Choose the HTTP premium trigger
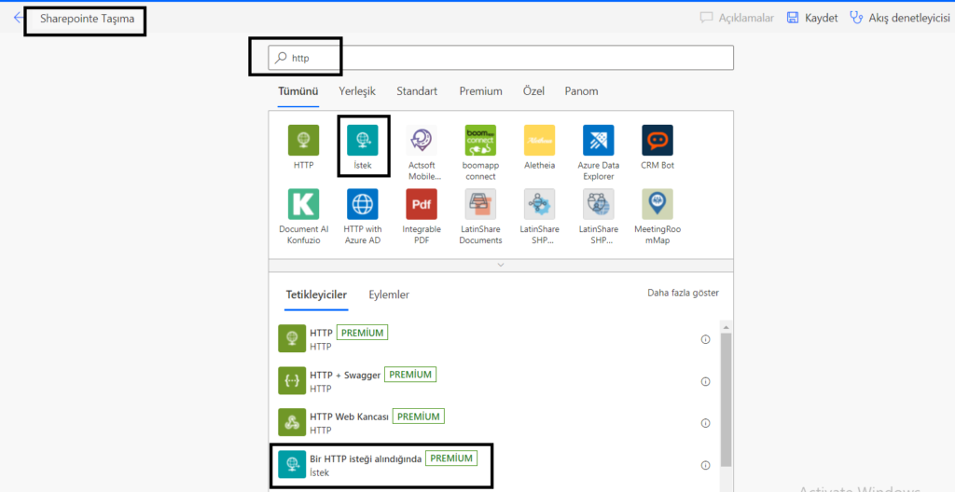Image resolution: width=955 pixels, height=492 pixels. 494,339
